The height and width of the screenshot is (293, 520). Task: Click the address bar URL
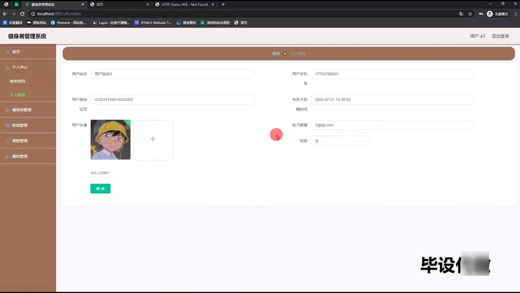coord(59,14)
